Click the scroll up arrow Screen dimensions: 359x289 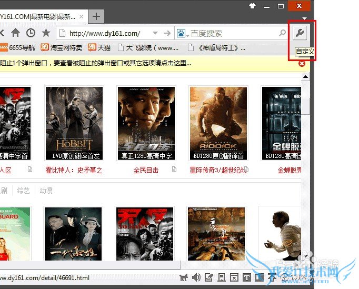coord(305,77)
